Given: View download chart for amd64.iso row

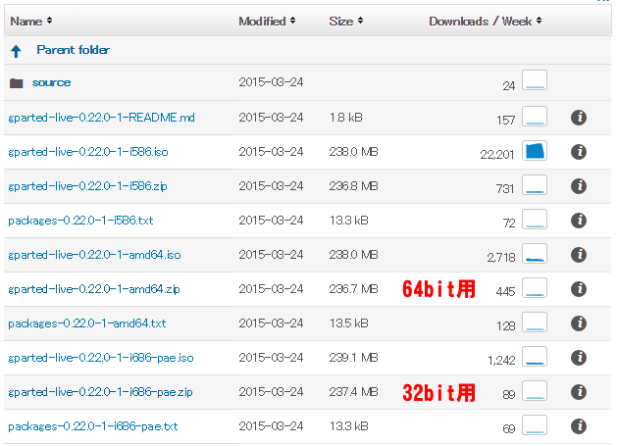Looking at the screenshot, I should click(535, 253).
